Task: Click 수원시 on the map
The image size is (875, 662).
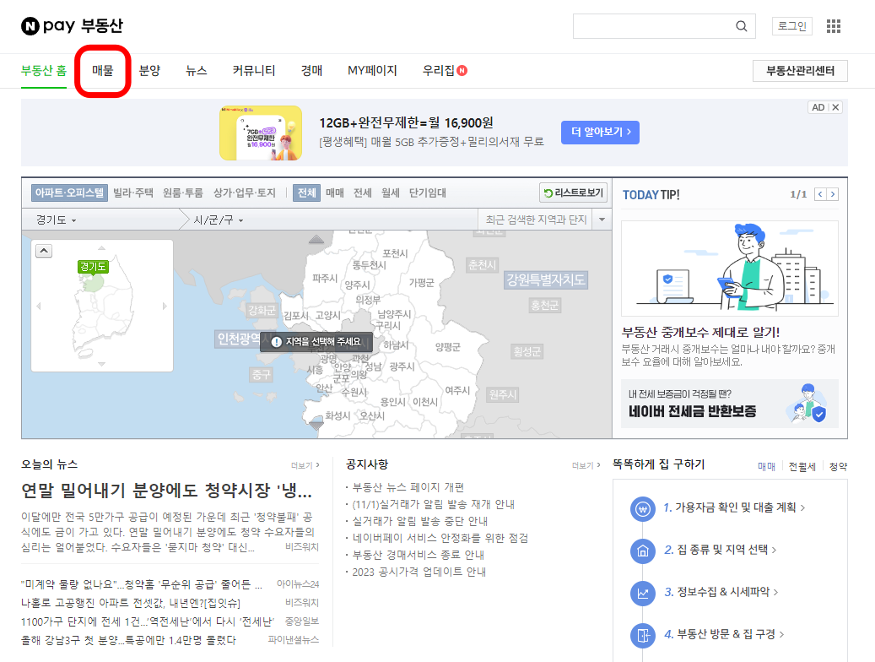Action: [354, 392]
